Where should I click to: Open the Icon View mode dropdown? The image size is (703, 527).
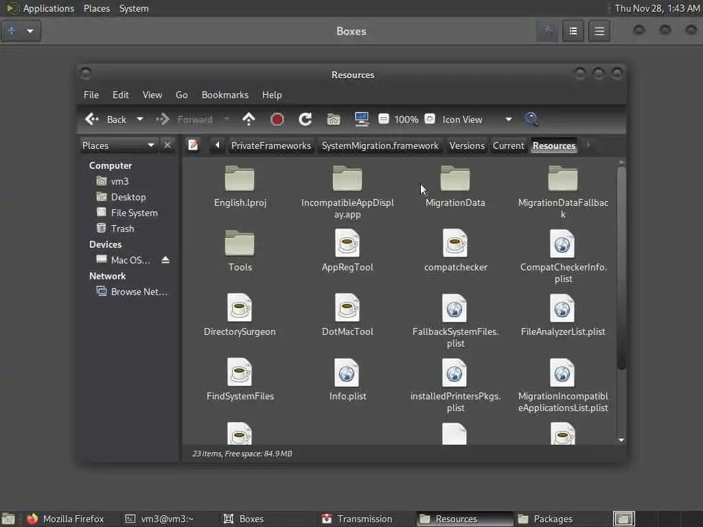(477, 119)
